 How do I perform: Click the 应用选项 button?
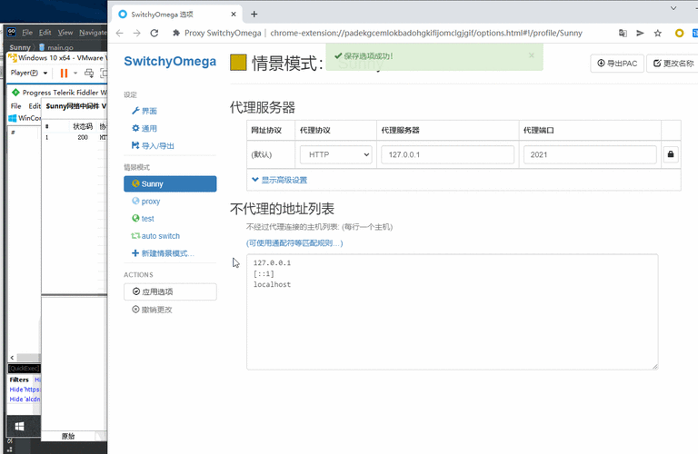pos(170,291)
